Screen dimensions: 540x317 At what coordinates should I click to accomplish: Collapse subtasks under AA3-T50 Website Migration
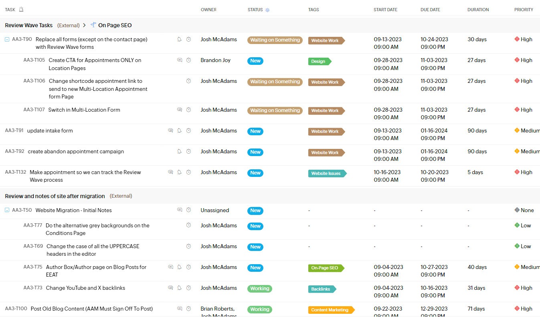click(x=7, y=211)
